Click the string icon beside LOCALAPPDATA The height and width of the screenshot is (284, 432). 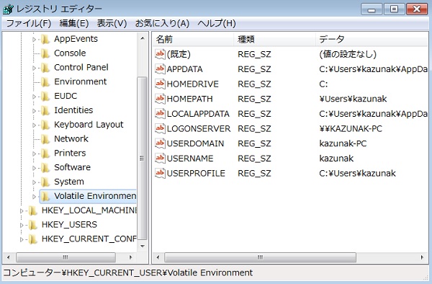(160, 114)
